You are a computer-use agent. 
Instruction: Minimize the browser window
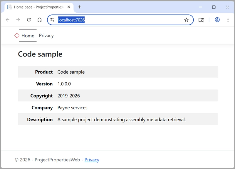(x=200, y=7)
